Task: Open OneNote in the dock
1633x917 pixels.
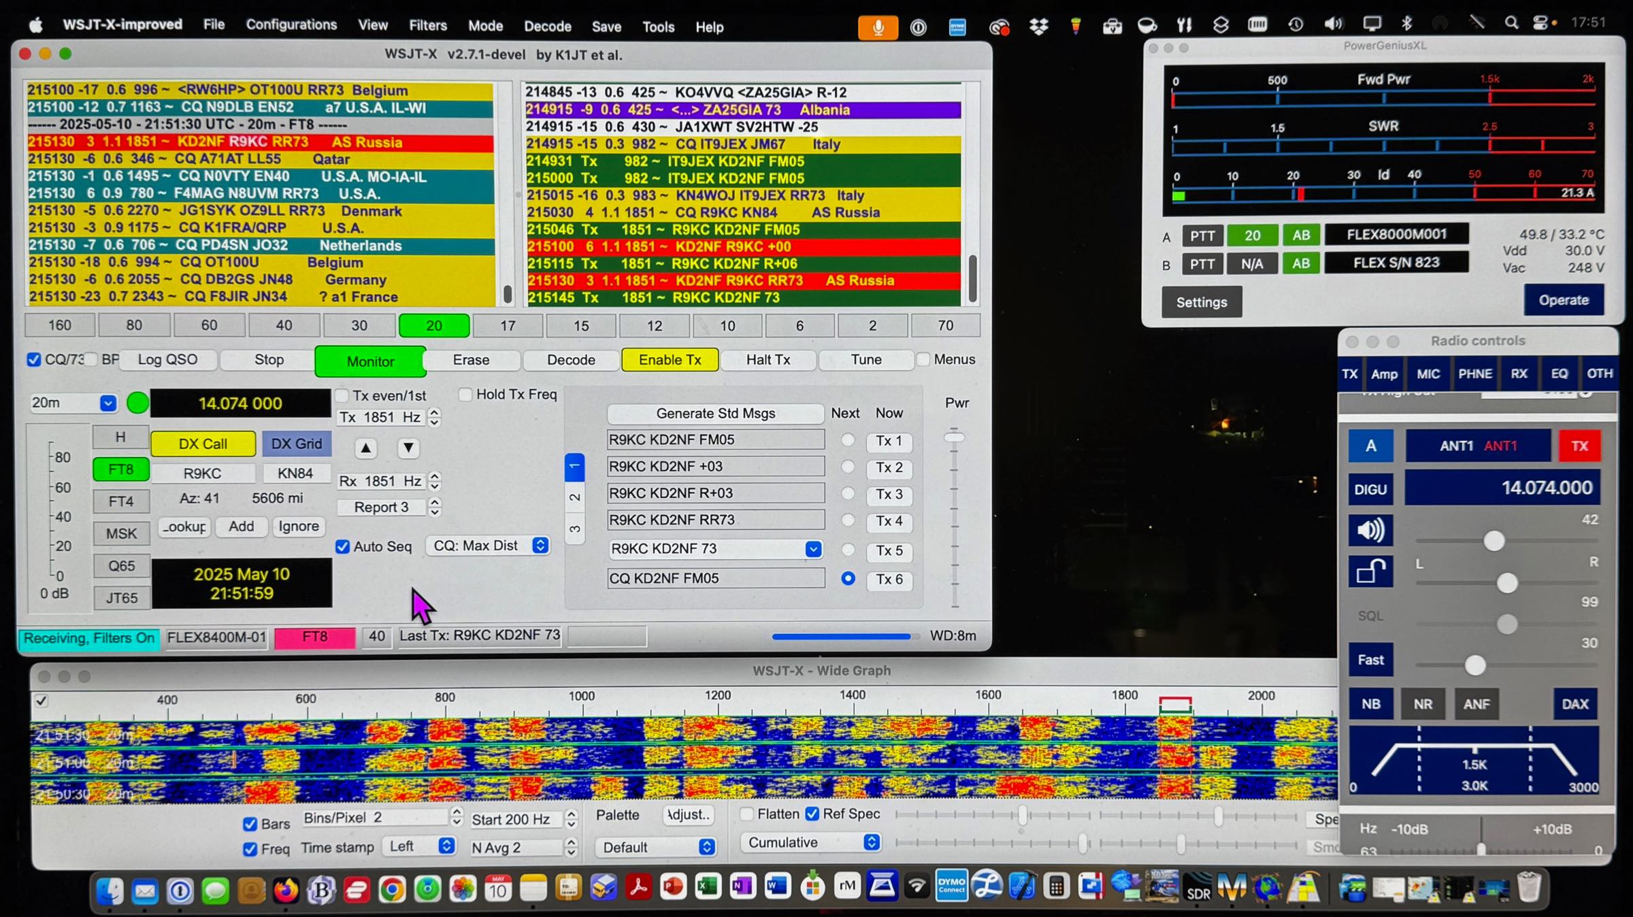Action: pos(743,886)
